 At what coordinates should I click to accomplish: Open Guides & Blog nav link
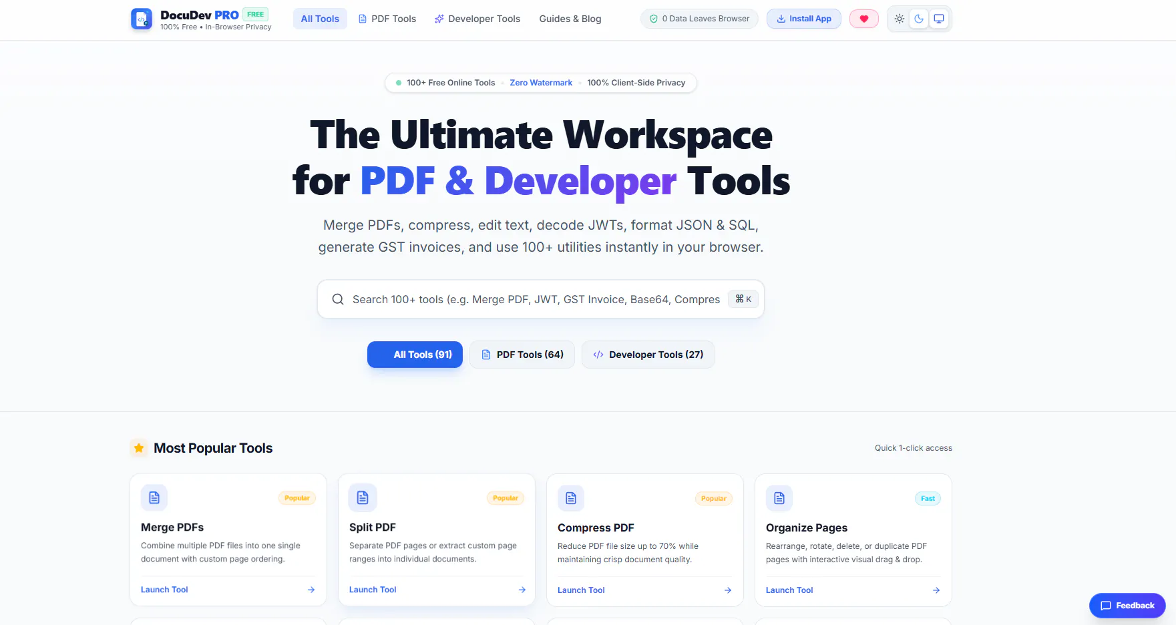[x=570, y=19]
